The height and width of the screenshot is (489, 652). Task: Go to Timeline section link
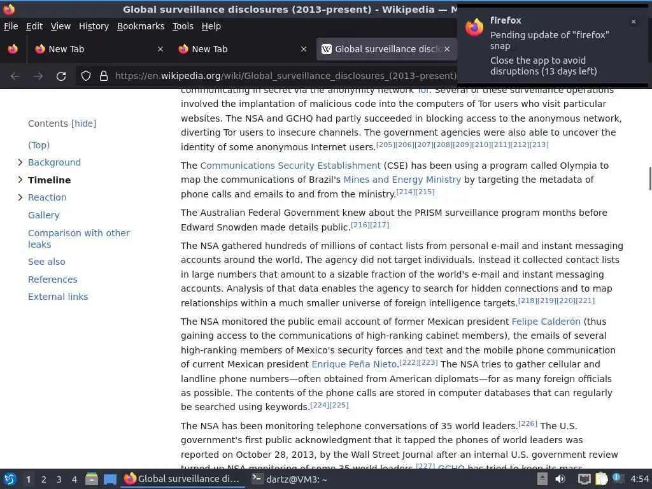[50, 180]
